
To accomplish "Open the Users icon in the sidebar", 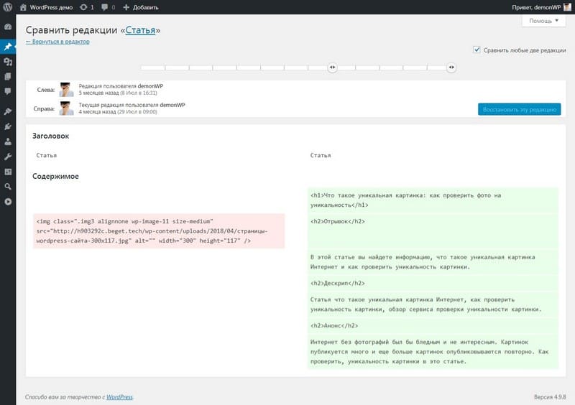I will click(8, 141).
